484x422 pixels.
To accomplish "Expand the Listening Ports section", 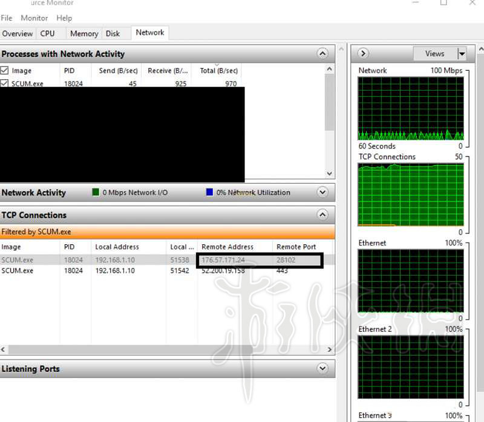I will pos(322,368).
